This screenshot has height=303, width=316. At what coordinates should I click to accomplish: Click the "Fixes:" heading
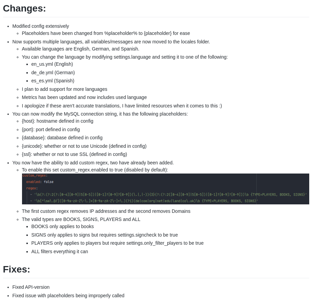[x=17, y=269]
